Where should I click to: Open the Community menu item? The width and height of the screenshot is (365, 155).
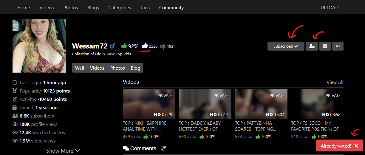(171, 8)
